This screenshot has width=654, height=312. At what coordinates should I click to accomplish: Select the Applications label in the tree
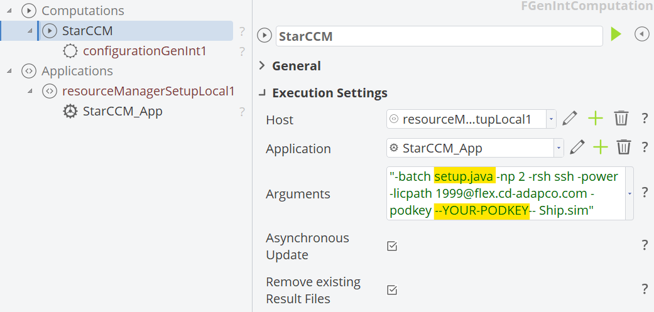pos(77,71)
